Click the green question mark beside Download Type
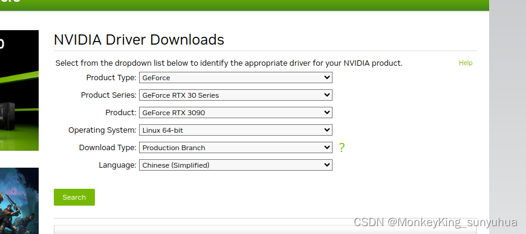This screenshot has width=526, height=234. pyautogui.click(x=342, y=148)
